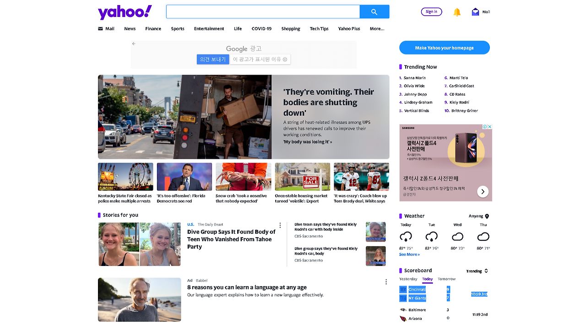
Task: Open See More weather link
Action: [x=409, y=255]
